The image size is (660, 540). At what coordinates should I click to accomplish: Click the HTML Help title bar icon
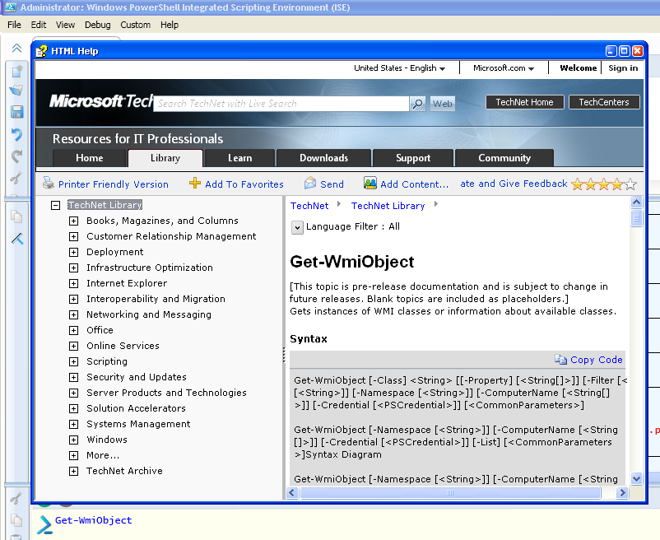click(x=41, y=51)
